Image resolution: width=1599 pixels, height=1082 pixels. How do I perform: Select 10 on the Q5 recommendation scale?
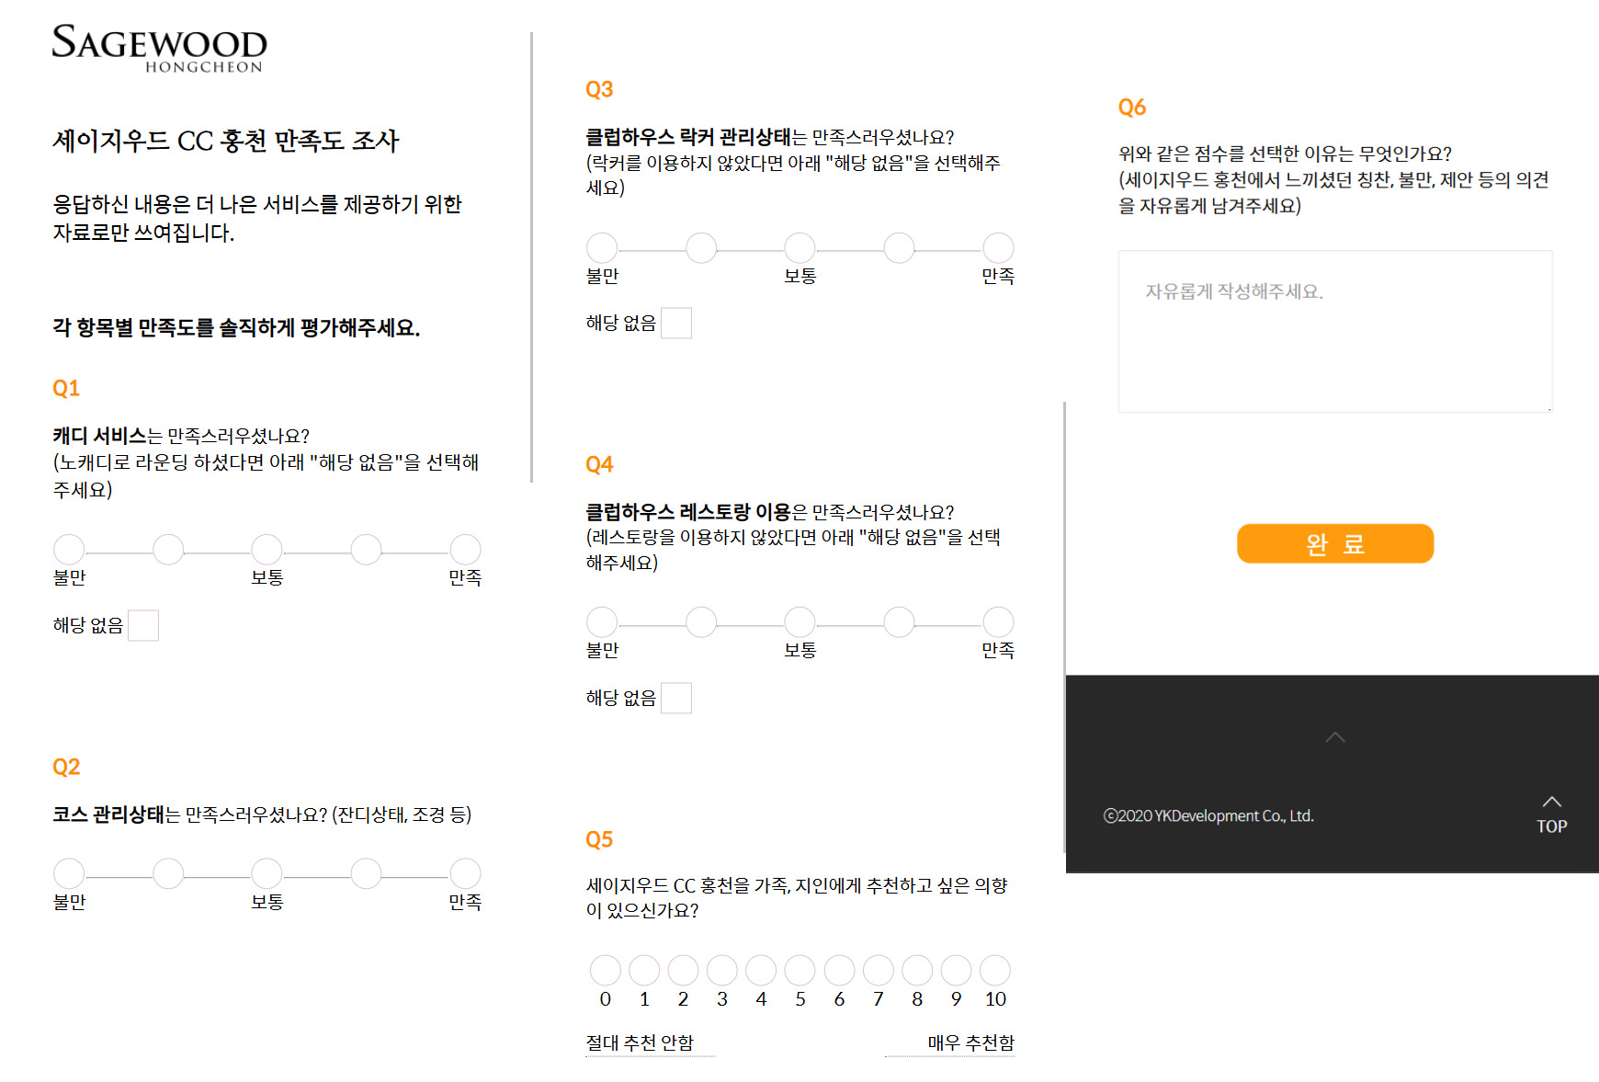[994, 968]
